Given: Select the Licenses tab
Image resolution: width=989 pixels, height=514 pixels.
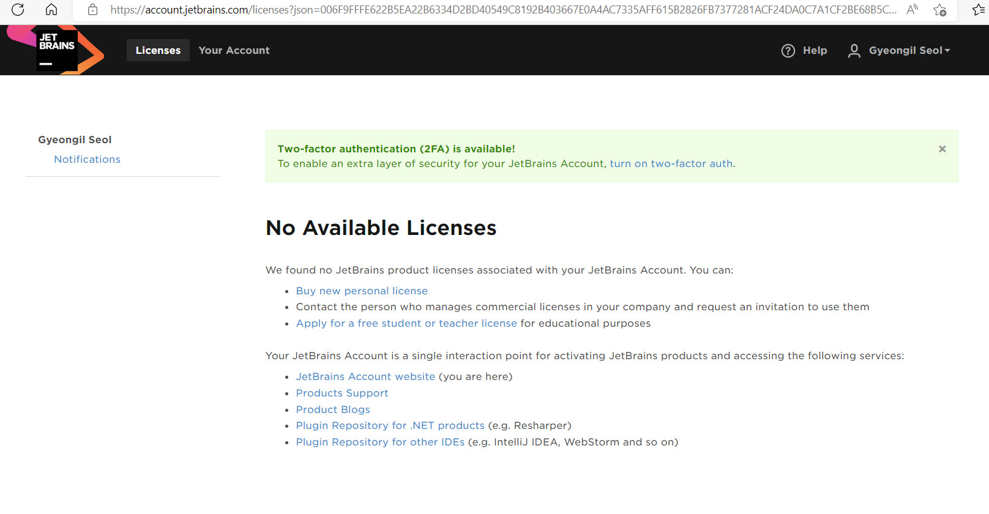Looking at the screenshot, I should point(158,50).
